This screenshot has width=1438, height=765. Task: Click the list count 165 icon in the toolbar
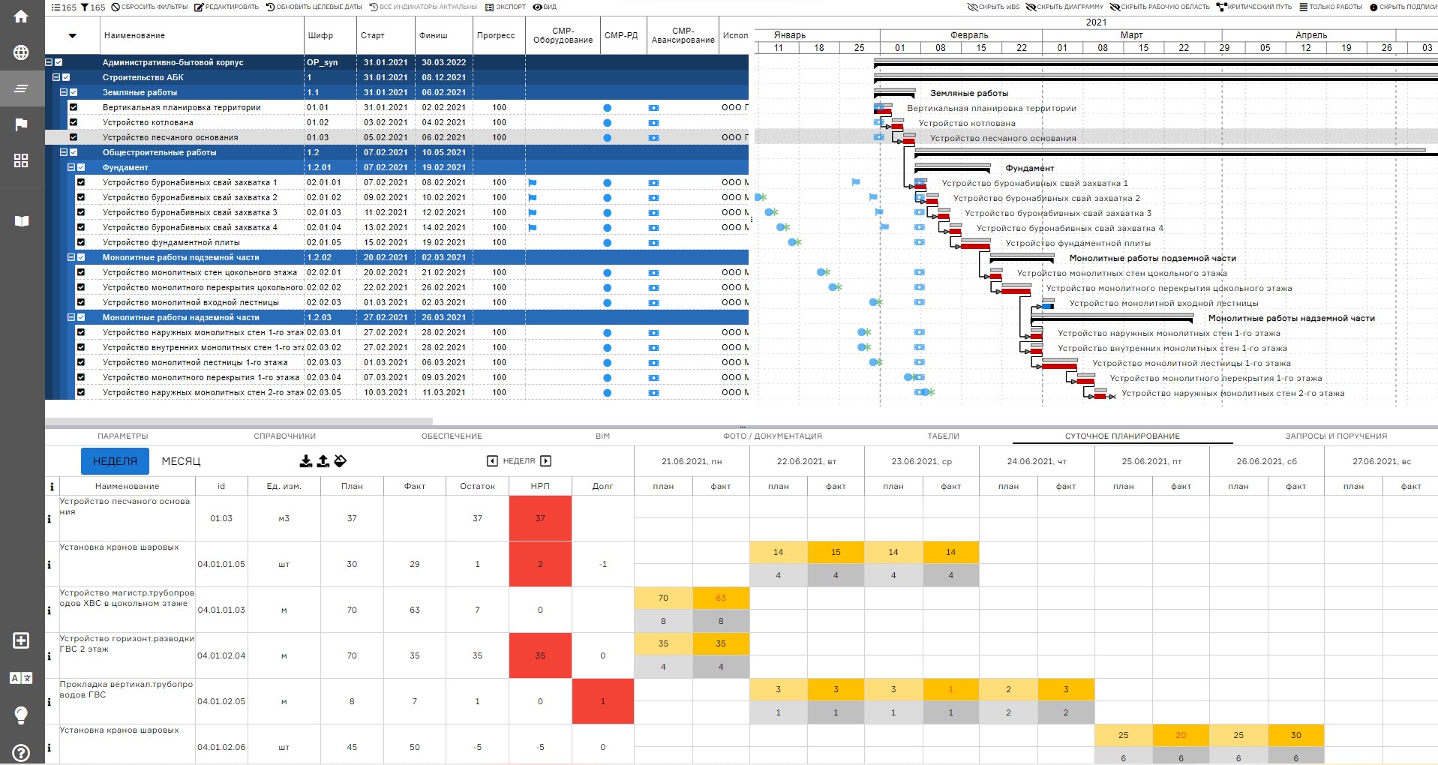click(x=64, y=7)
